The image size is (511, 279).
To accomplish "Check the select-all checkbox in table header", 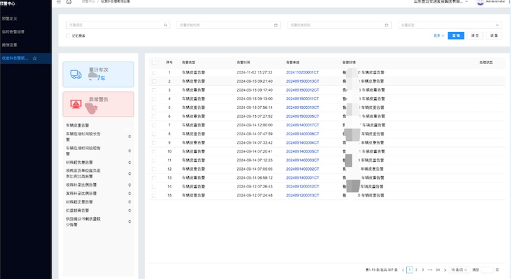I will tap(154, 62).
